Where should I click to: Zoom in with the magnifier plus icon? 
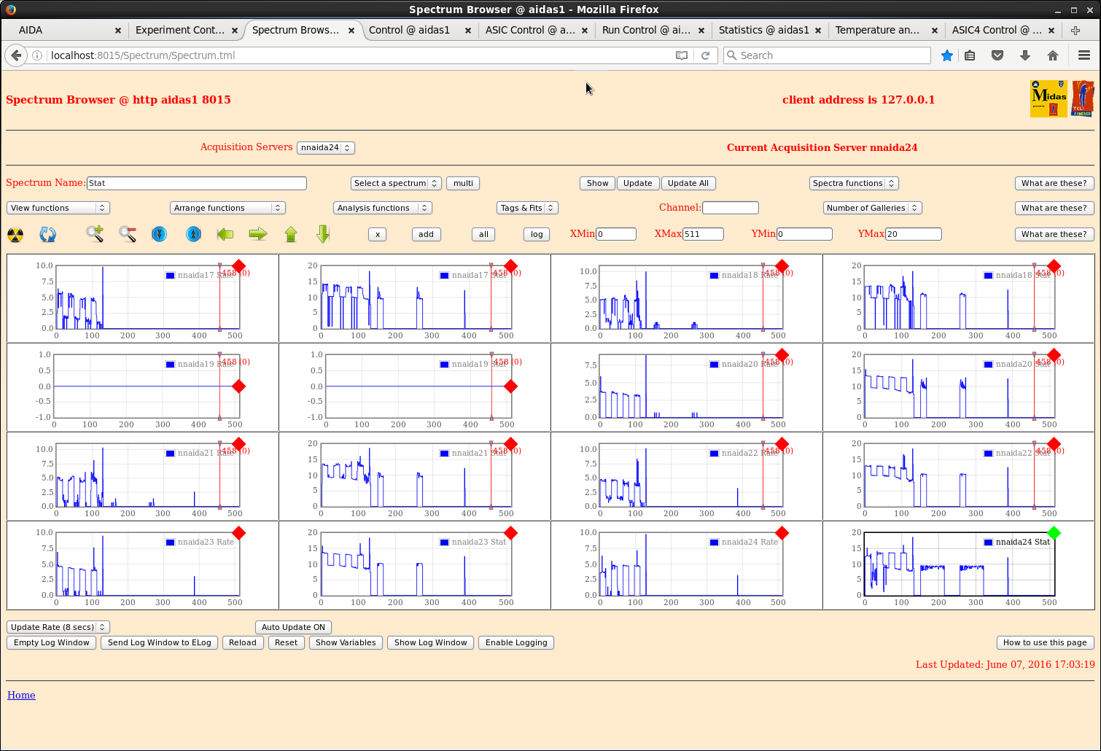click(x=95, y=234)
